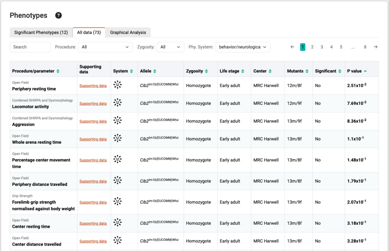Go to previous page with left arrow
This screenshot has height=251, width=389.
coord(292,47)
